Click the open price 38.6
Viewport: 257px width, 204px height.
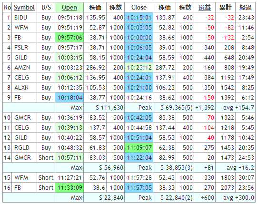pos(99,187)
